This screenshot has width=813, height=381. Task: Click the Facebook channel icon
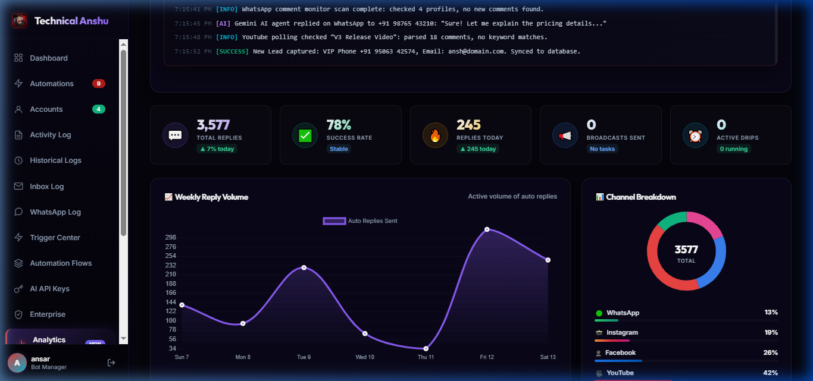(x=599, y=353)
